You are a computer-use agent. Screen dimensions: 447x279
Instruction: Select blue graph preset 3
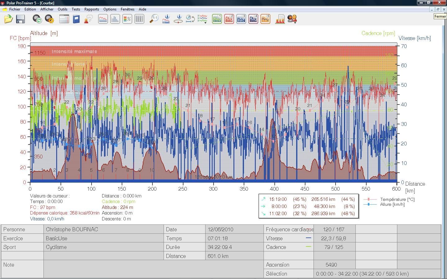coord(241,19)
